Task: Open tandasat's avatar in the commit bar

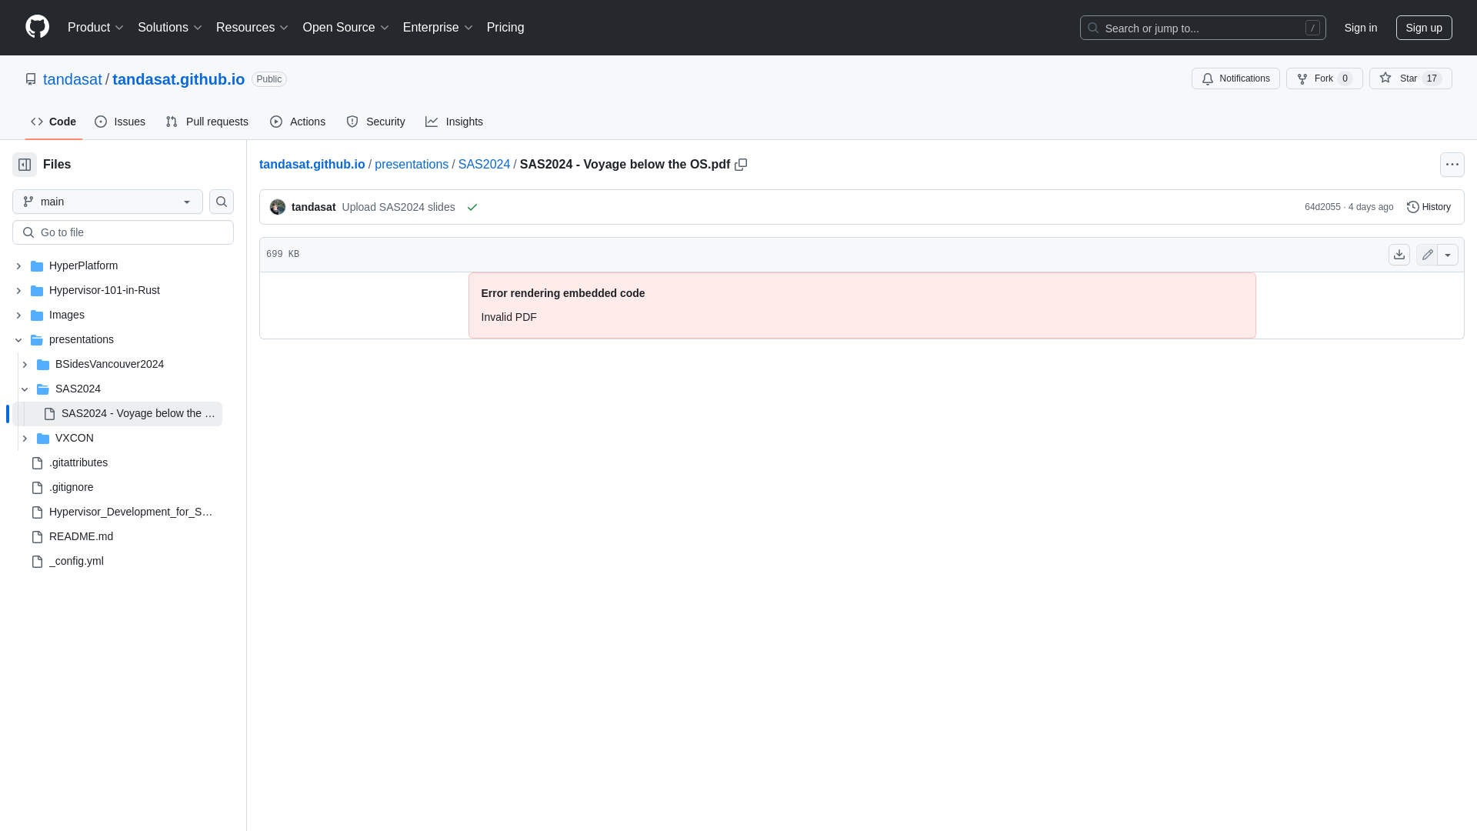Action: click(278, 207)
